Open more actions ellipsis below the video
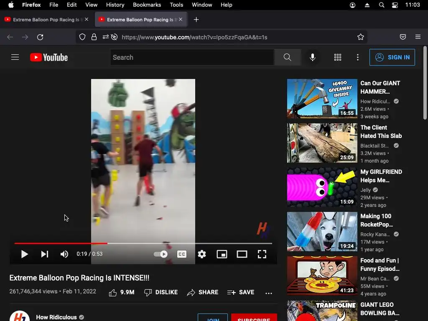 (269, 293)
